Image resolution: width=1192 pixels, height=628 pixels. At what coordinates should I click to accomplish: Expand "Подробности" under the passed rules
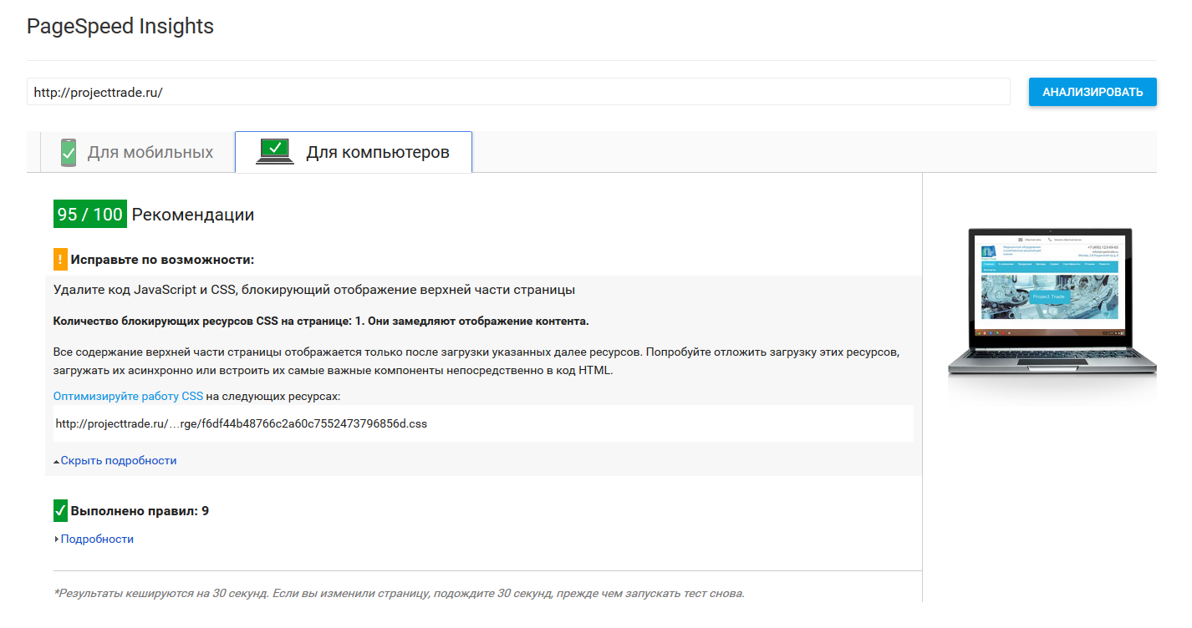pyautogui.click(x=97, y=539)
